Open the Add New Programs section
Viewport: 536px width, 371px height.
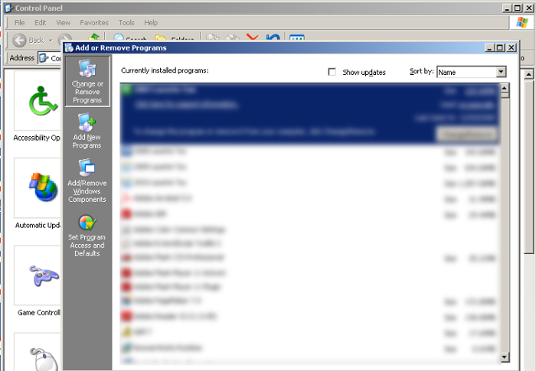coord(87,130)
